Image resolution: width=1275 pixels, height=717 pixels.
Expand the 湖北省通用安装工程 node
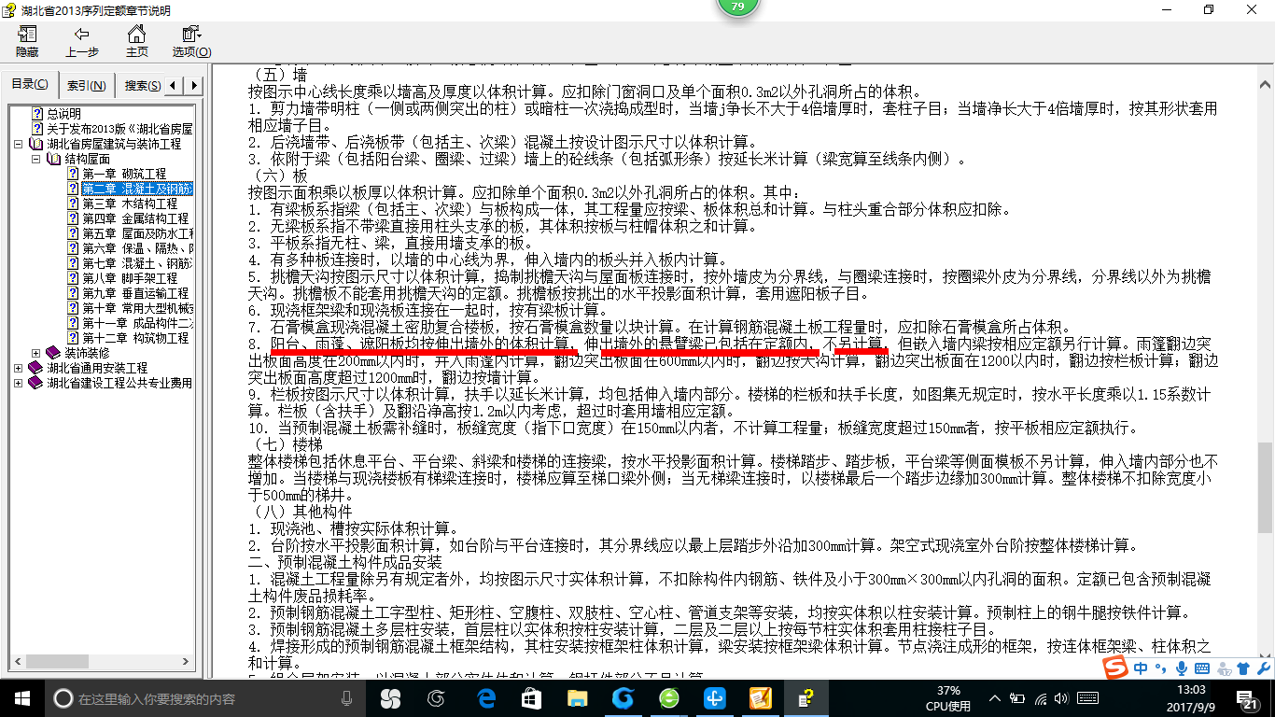[19, 368]
